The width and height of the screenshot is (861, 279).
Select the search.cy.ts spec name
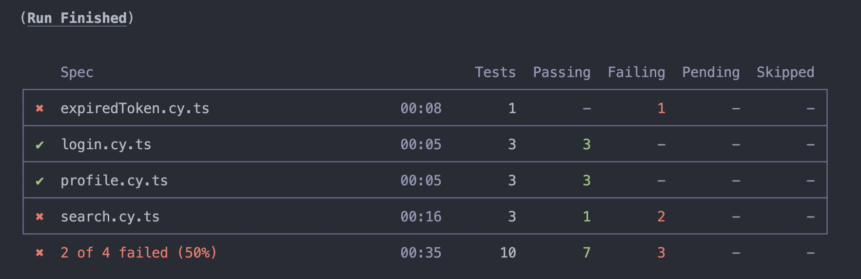point(110,217)
